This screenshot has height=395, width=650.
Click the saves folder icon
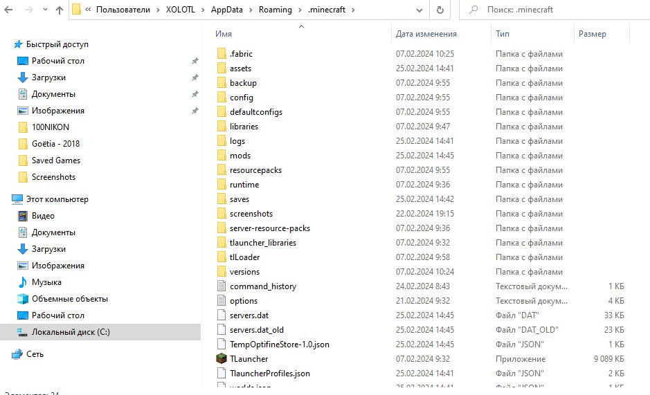click(x=222, y=199)
